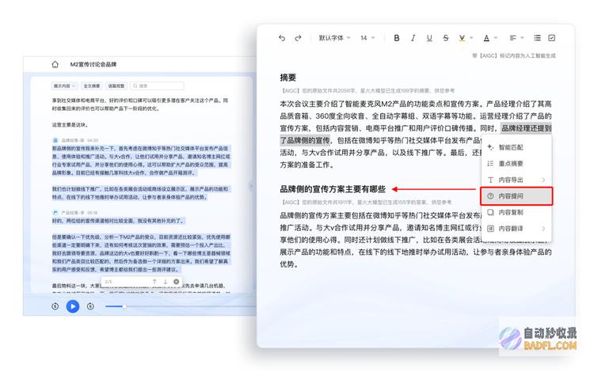Viewport: 594px width, 372px height.
Task: Click the heading 品牌侧的宣传方案主要有哪些
Action: click(x=333, y=189)
